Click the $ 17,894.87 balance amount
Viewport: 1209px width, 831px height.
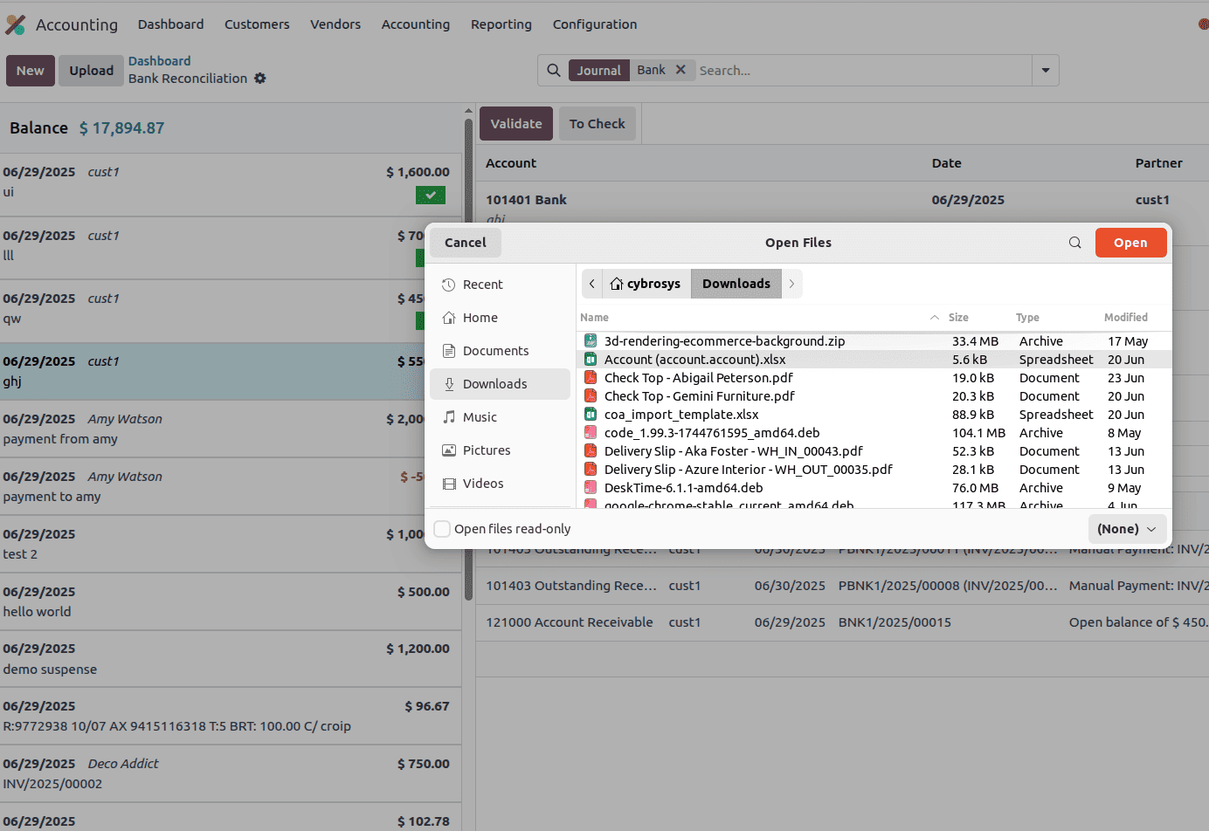[121, 128]
